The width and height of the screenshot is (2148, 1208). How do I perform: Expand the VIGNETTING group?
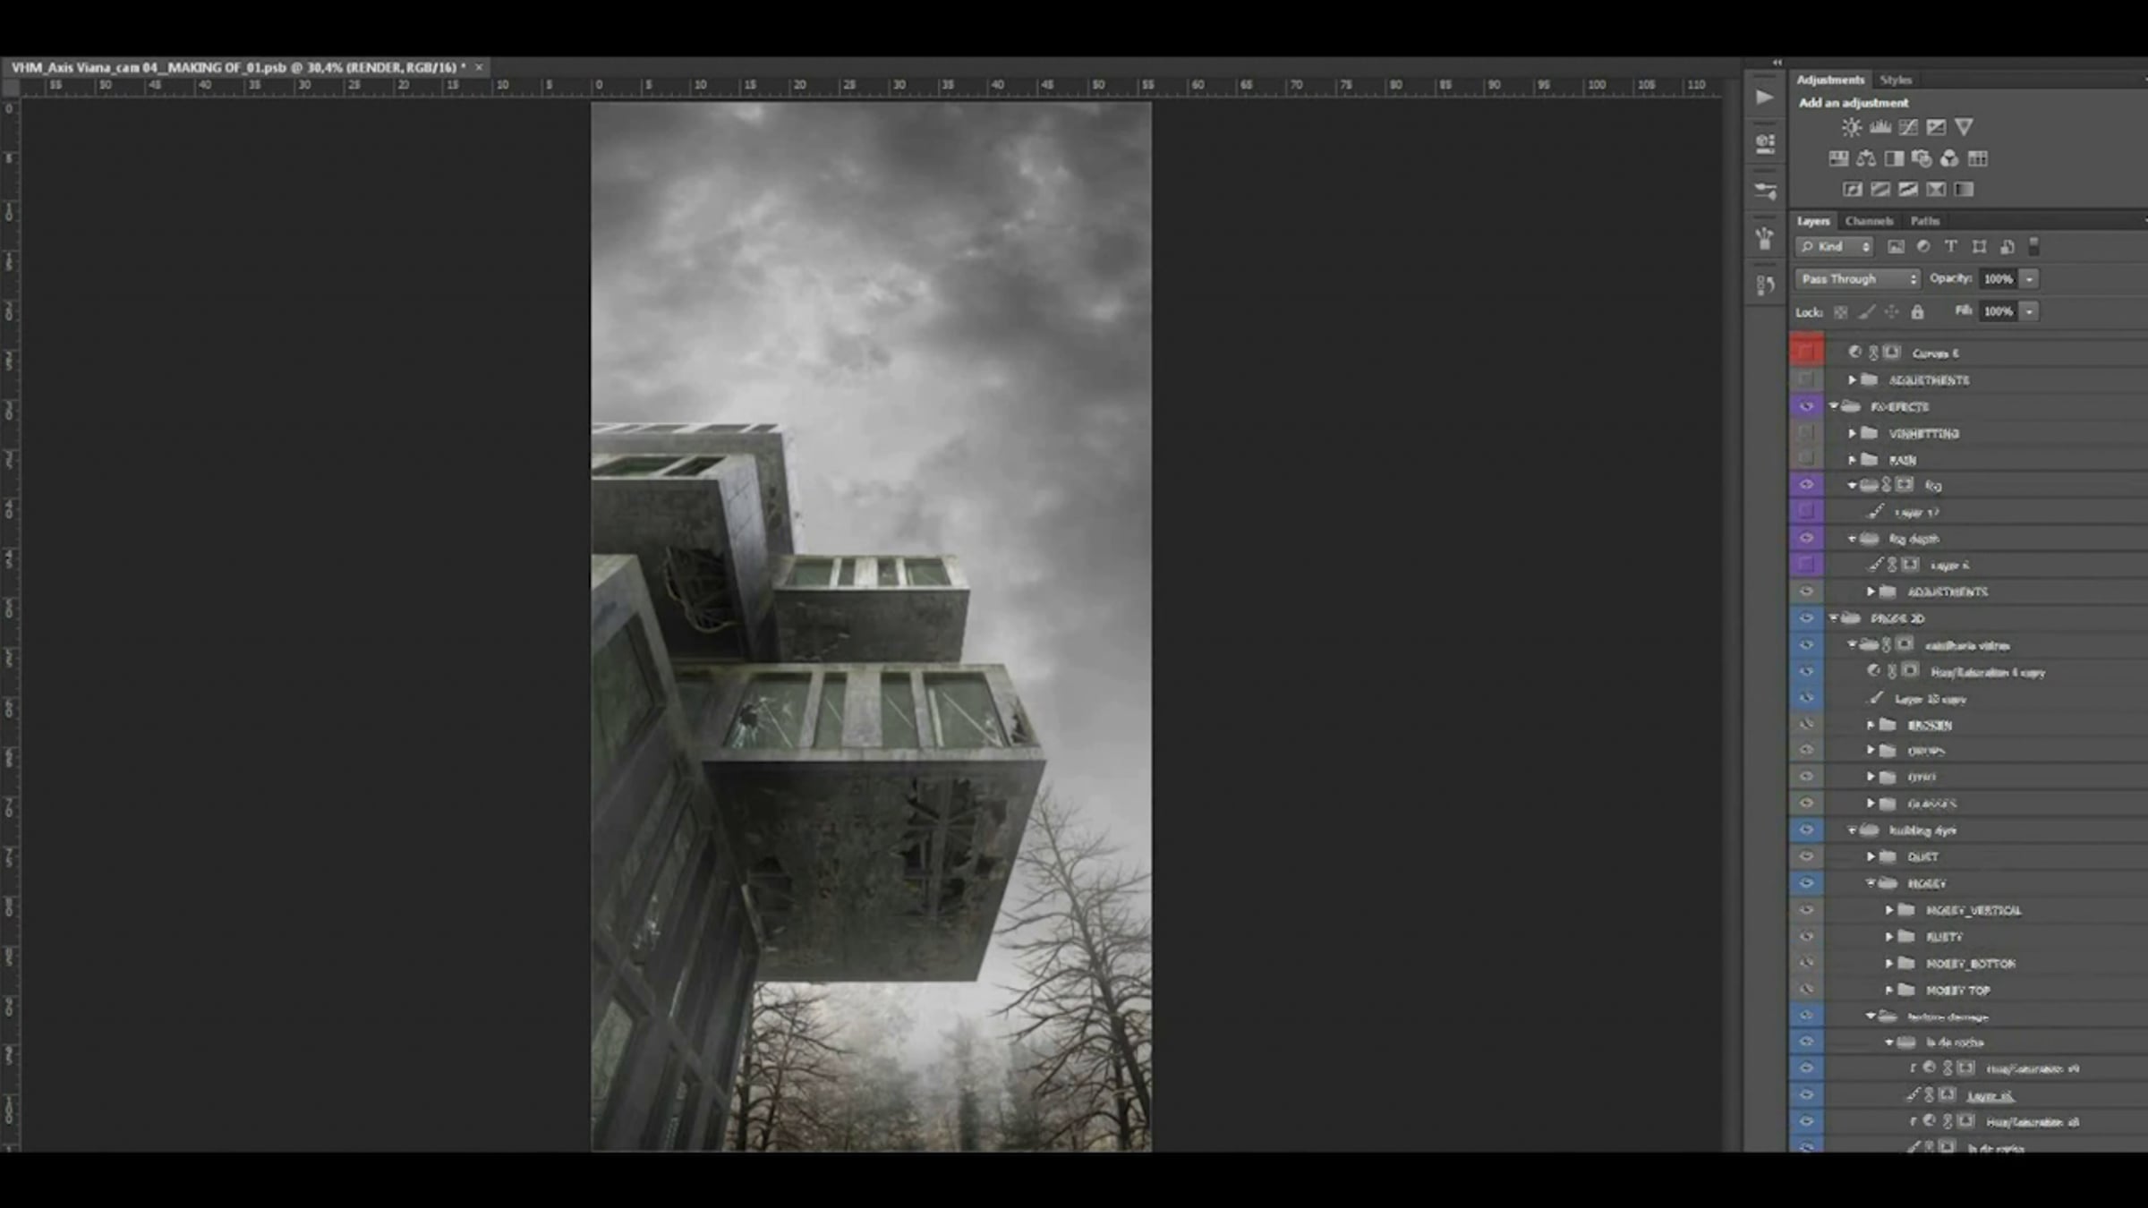1853,433
